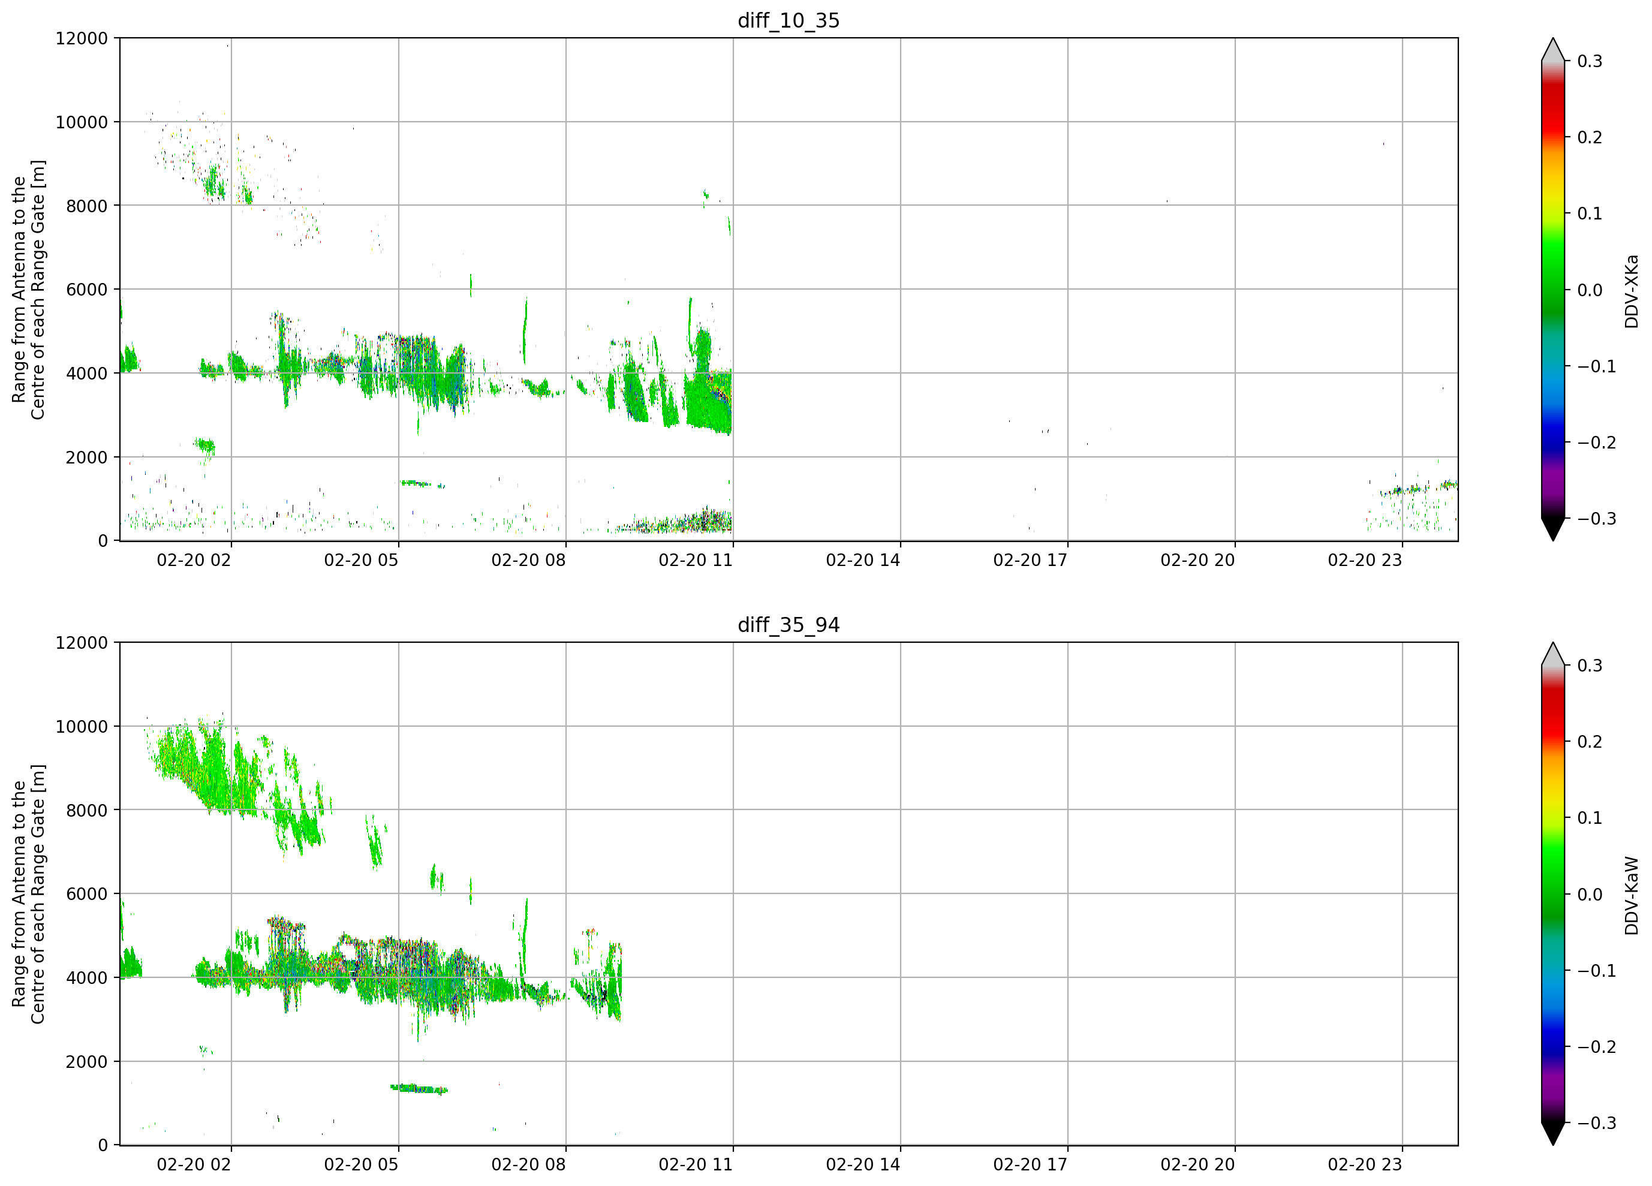The width and height of the screenshot is (1652, 1186).
Task: Click the DDV-XKa colorbar gradient
Action: 1553,289
